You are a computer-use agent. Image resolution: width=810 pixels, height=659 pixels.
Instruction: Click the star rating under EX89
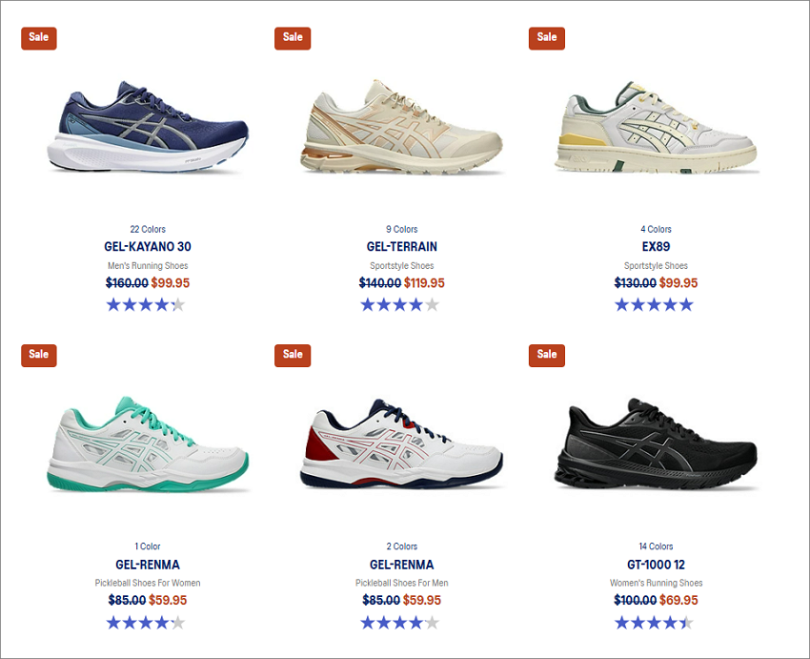(654, 305)
